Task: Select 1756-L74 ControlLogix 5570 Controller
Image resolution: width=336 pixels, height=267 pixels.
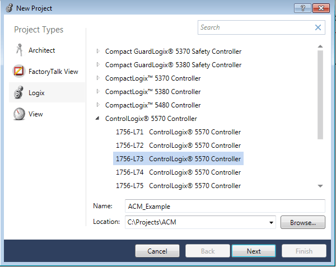Action: [178, 172]
